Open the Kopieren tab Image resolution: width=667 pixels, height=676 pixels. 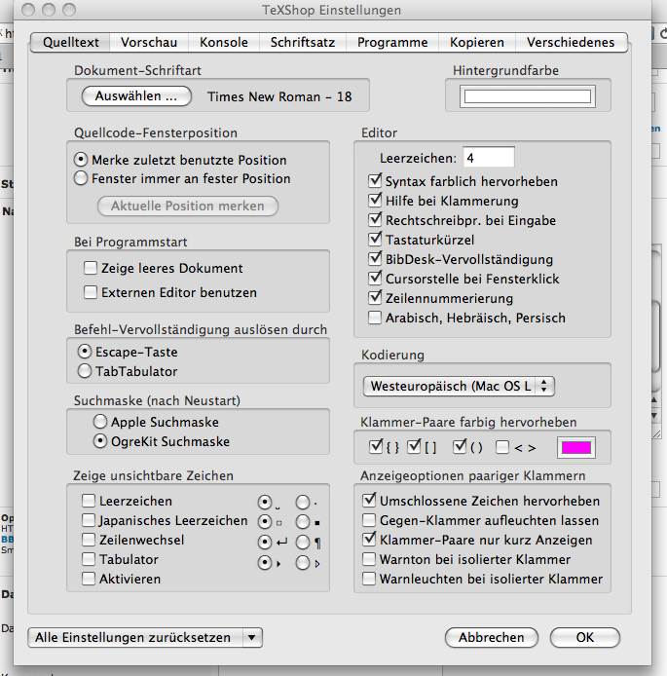476,42
